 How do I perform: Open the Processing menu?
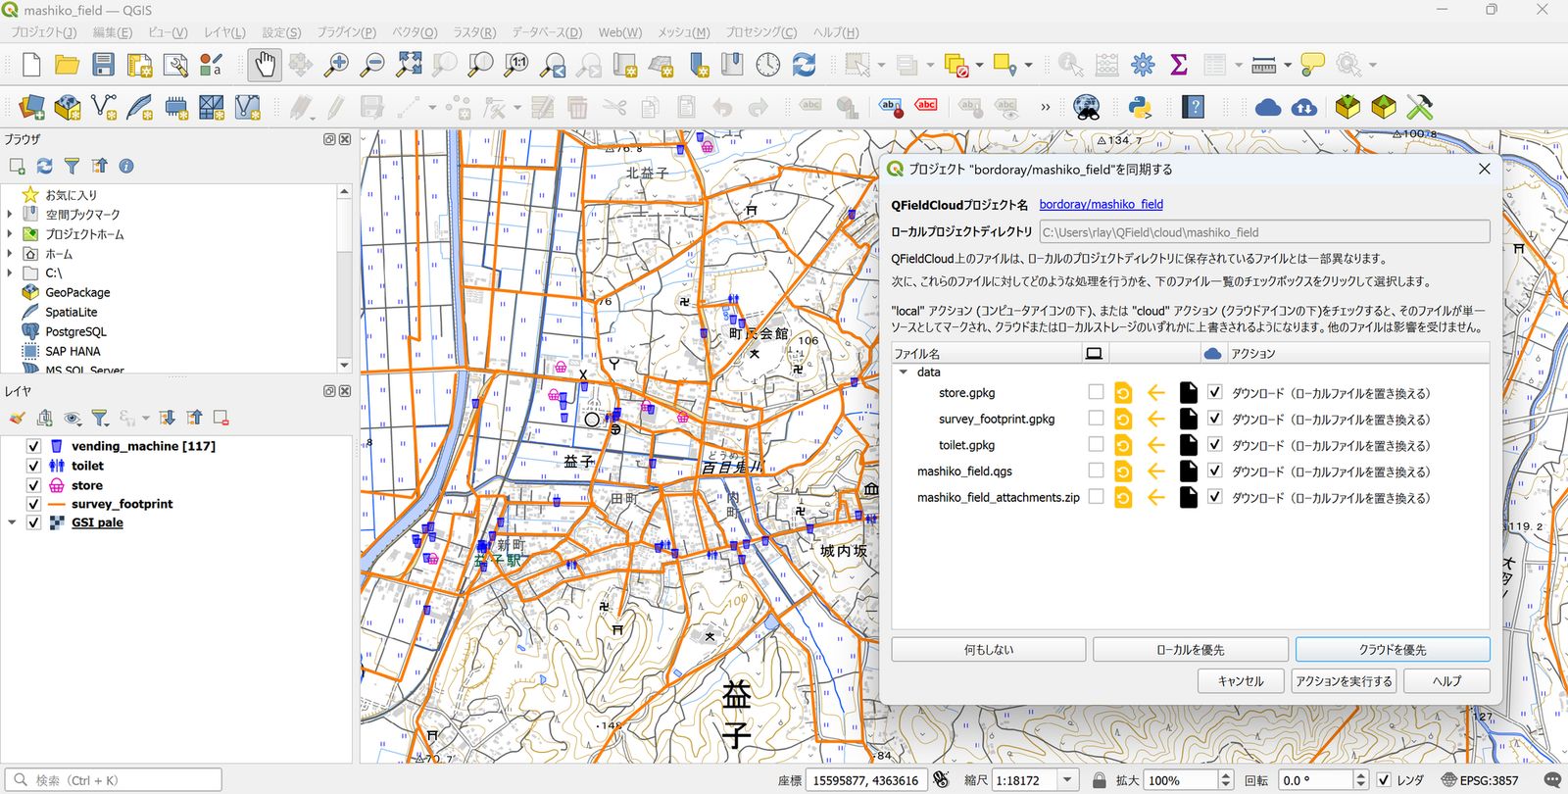(761, 32)
